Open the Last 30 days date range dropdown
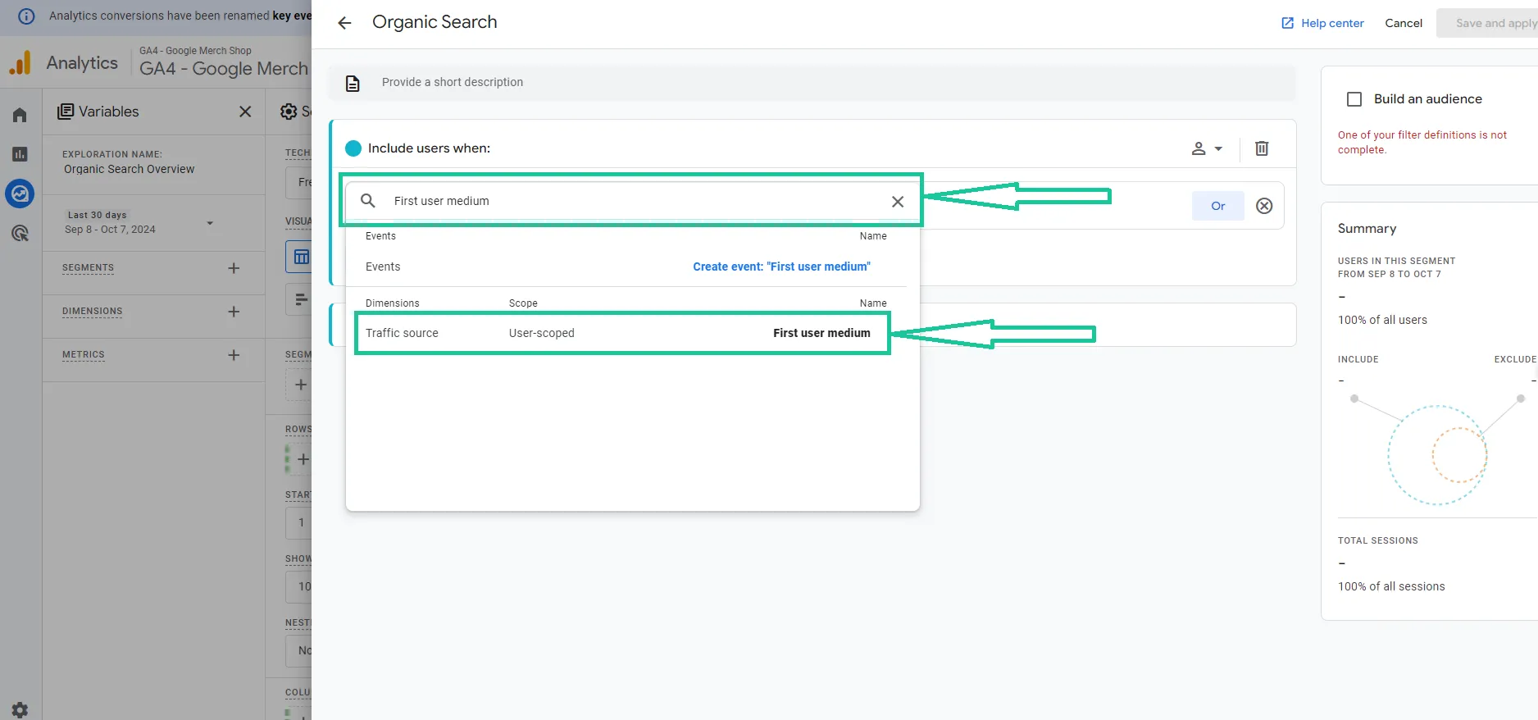1538x720 pixels. click(139, 222)
